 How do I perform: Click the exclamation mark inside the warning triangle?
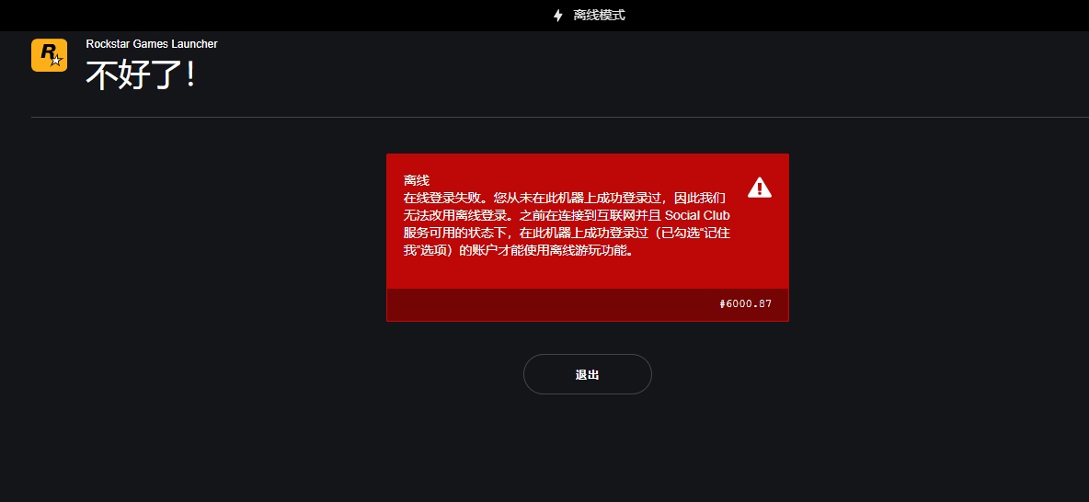click(760, 188)
